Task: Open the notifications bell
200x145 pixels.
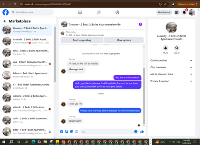Action: [184, 12]
